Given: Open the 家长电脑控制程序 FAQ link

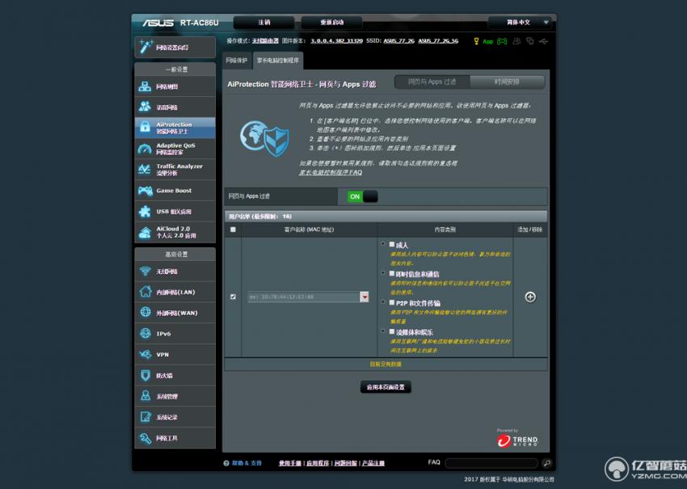Looking at the screenshot, I should click(331, 172).
